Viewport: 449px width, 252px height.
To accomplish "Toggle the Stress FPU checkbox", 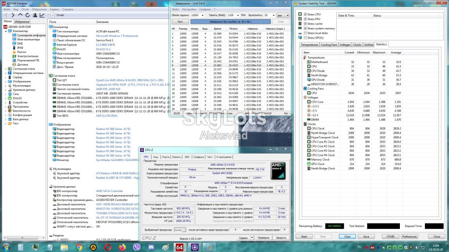I will [305, 19].
